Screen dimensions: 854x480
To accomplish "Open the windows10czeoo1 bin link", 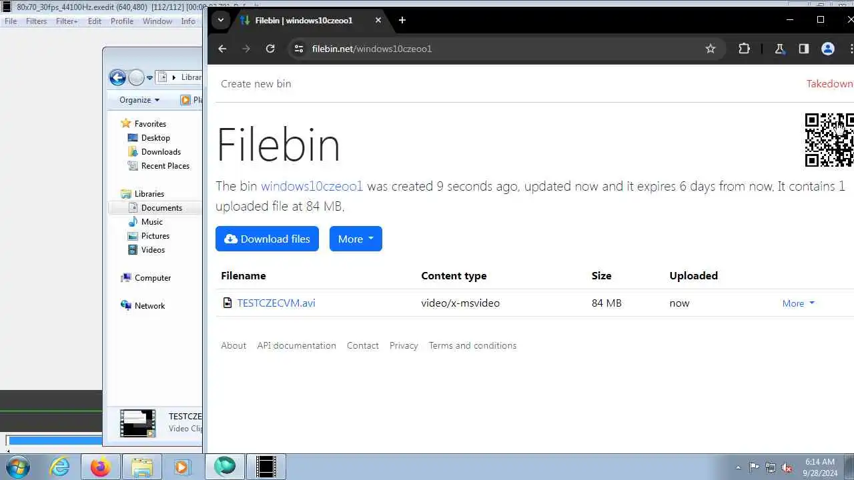I will 312,186.
